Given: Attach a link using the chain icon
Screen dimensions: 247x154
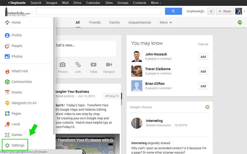Looking at the screenshot, I should (x=78, y=65).
